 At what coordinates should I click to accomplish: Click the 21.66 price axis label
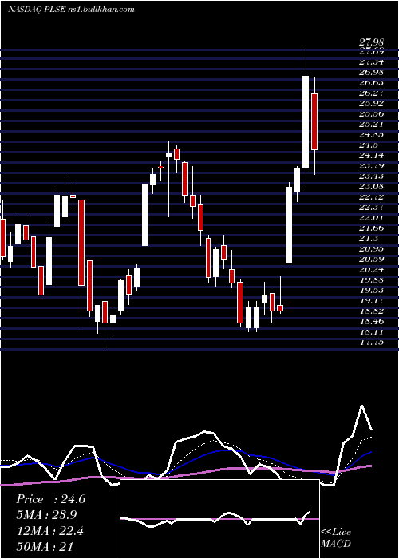coord(371,228)
